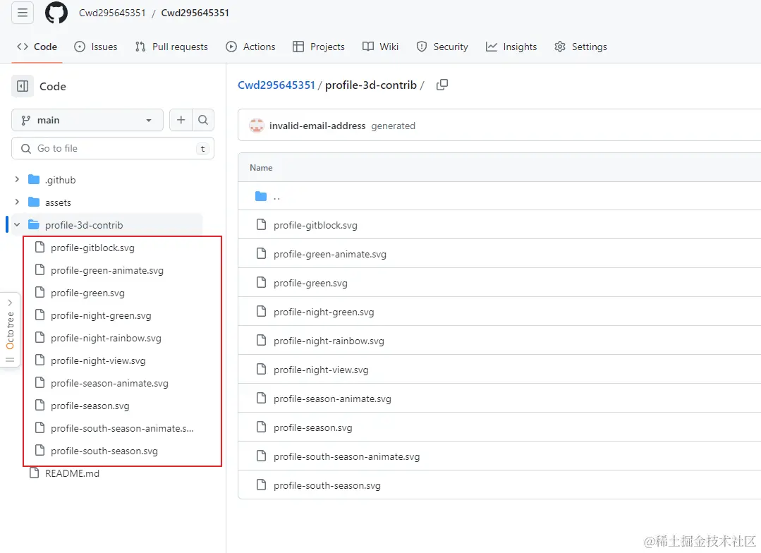This screenshot has width=761, height=553.
Task: Select profile-season-animate.svg in the tree
Action: point(110,383)
